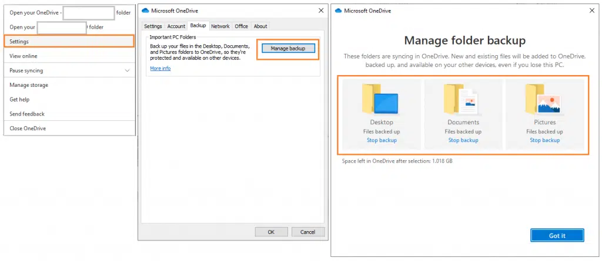
Task: Click the Got it button
Action: (x=557, y=235)
